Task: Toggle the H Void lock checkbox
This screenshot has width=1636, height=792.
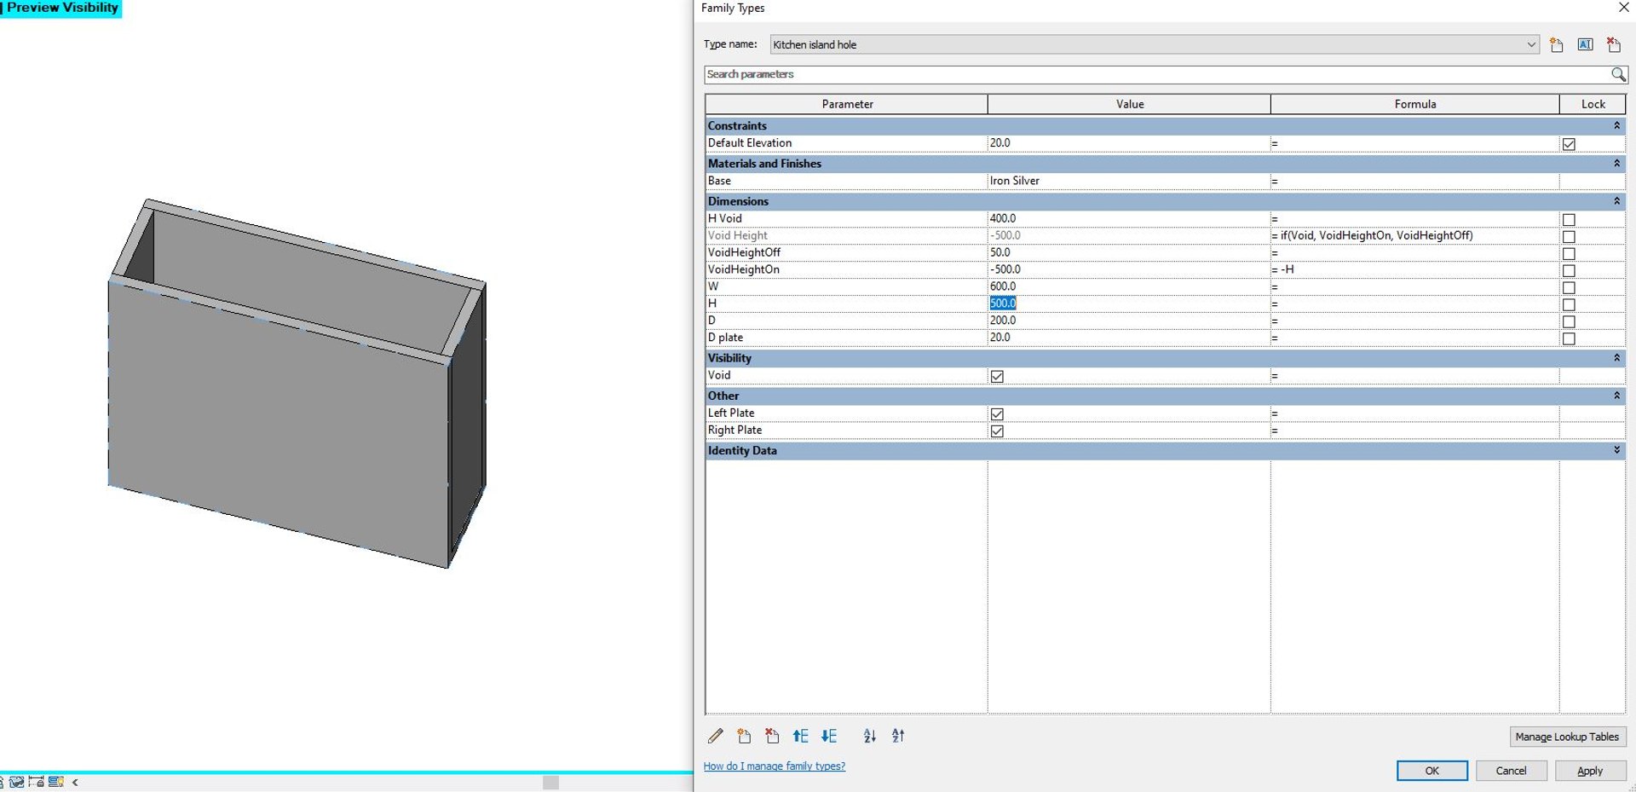Action: click(1569, 220)
